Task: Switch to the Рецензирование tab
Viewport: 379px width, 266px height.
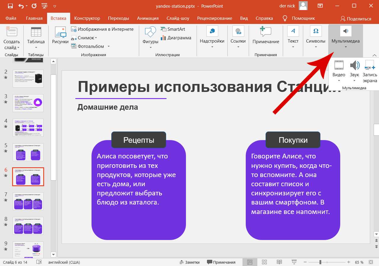Action: (x=215, y=18)
